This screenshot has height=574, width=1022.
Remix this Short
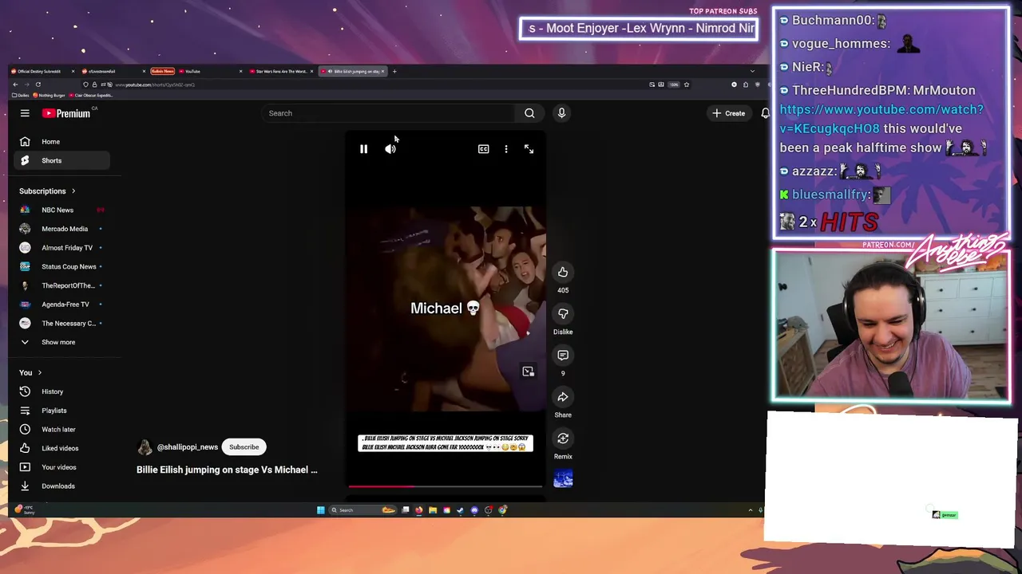563,438
